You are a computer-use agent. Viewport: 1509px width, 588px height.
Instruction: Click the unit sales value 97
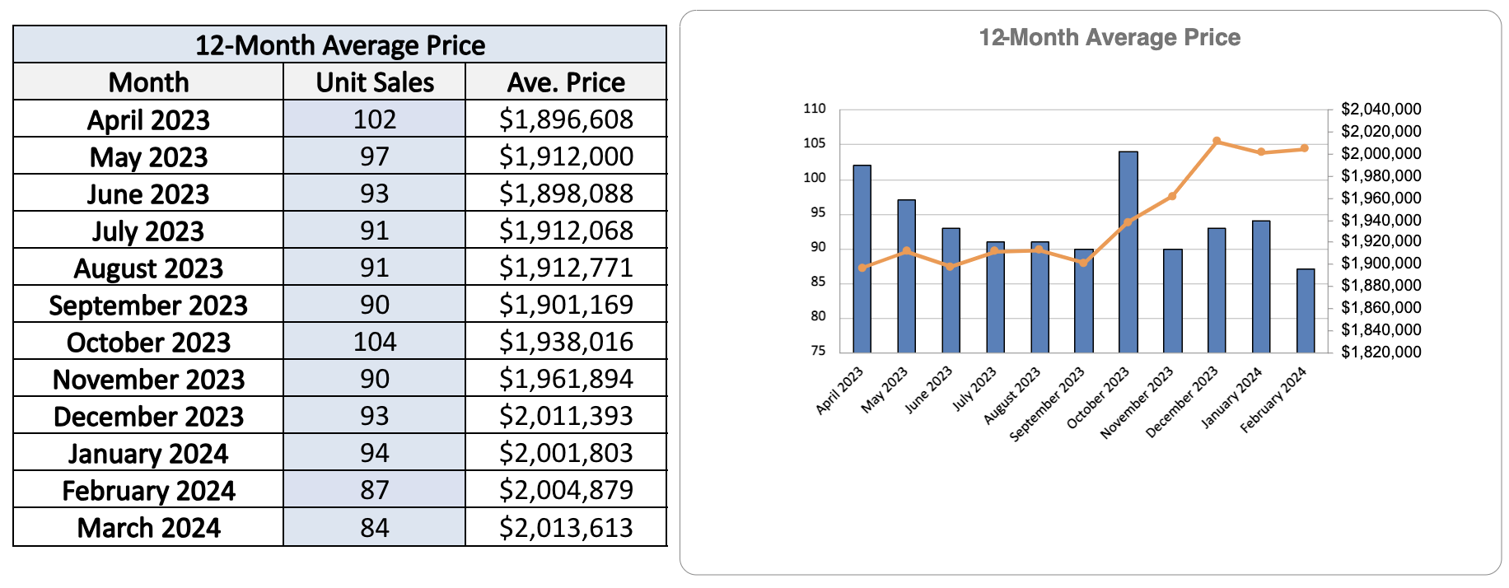coord(375,156)
